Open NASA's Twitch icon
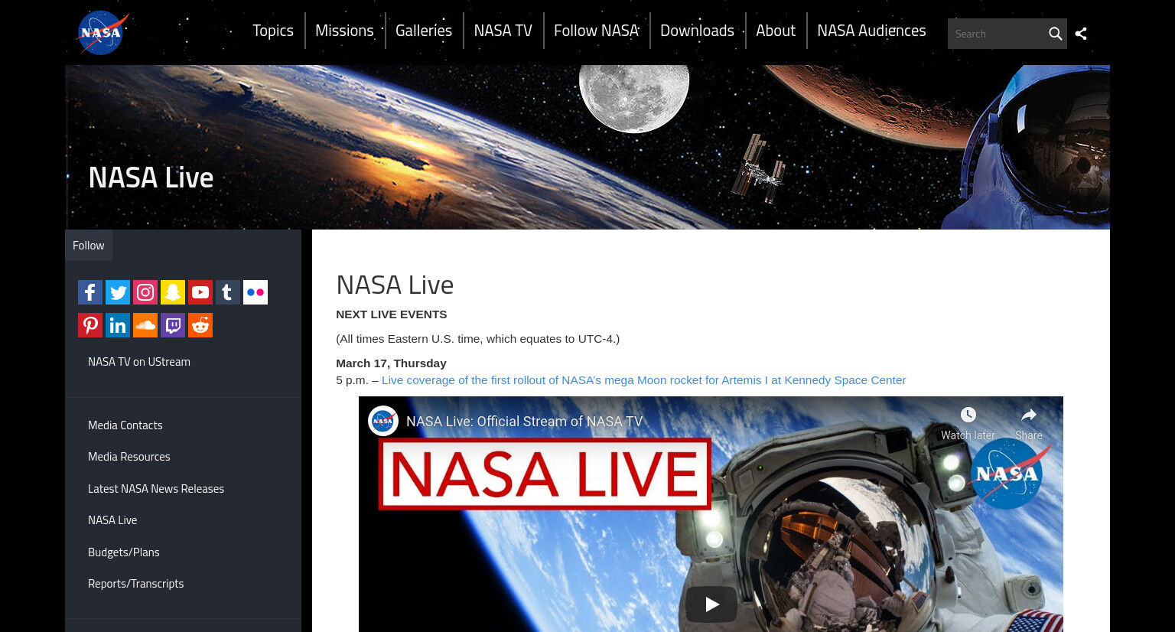The height and width of the screenshot is (632, 1175). [173, 325]
